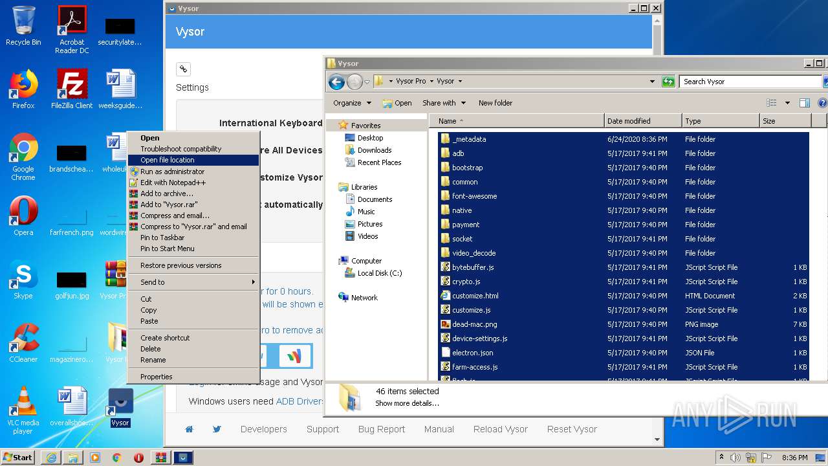This screenshot has height=466, width=828.
Task: Click the Twitter icon in Vysor footer
Action: coord(217,429)
